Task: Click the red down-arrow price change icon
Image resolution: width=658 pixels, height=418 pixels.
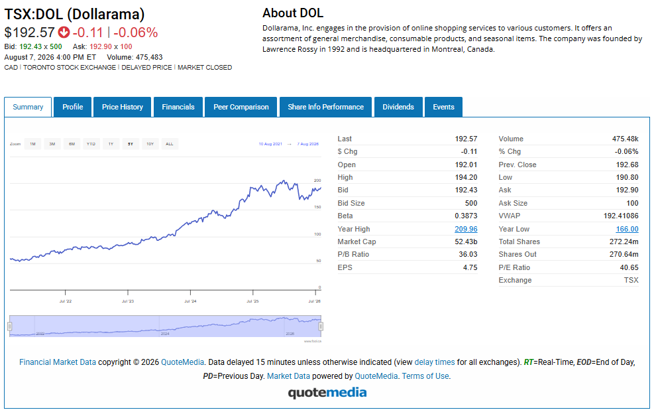Action: (64, 32)
